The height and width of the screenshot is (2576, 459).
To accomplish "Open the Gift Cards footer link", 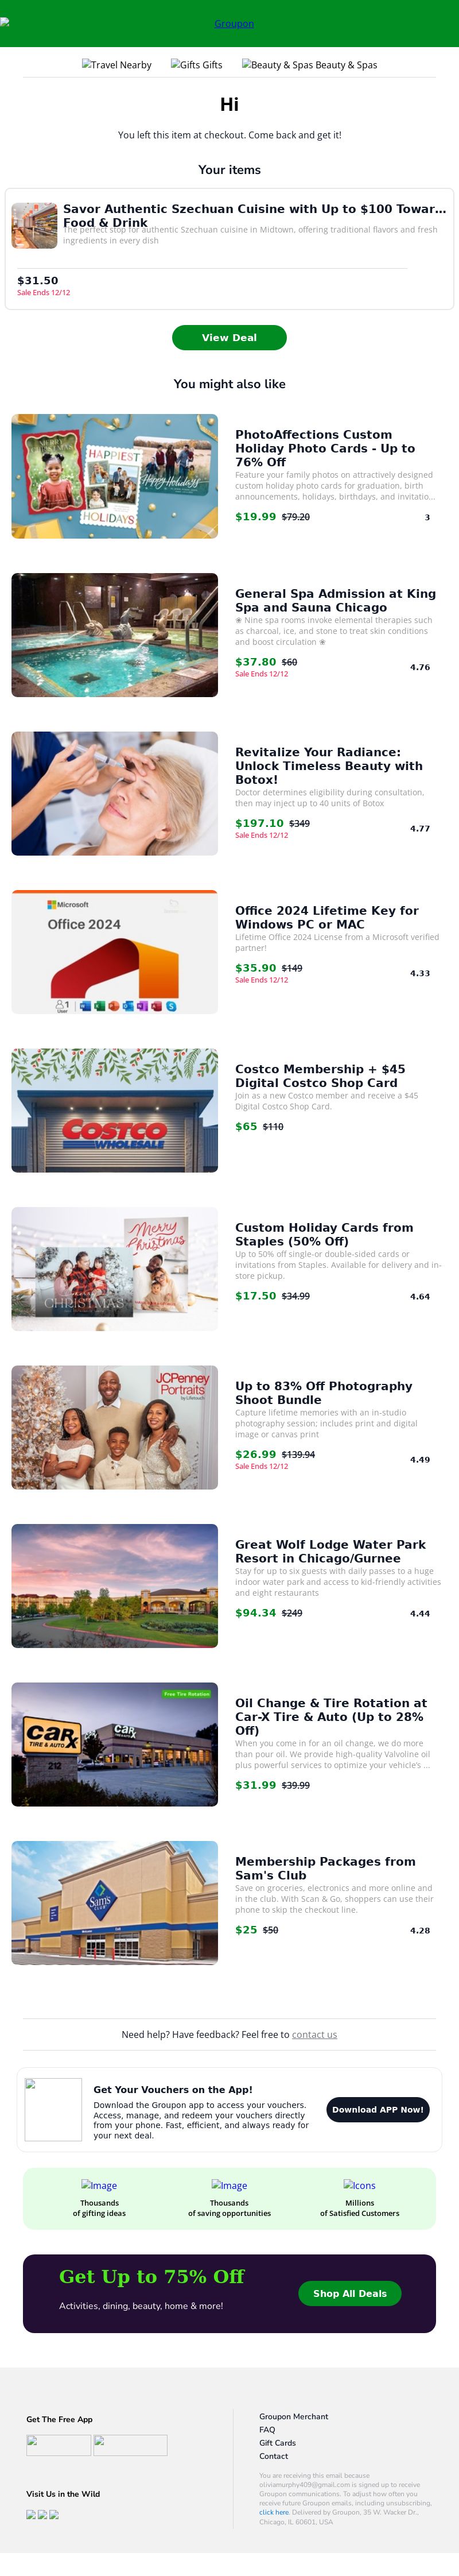I will click(x=277, y=2442).
